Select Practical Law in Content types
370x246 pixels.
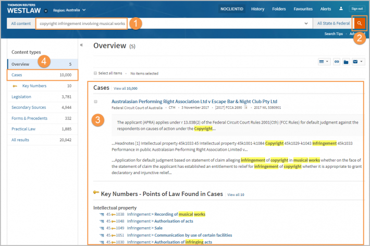tap(43, 129)
